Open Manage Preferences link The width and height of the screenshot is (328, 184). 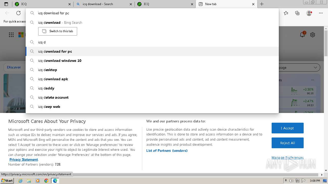288,157
